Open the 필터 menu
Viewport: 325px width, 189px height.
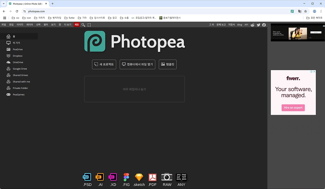point(46,25)
